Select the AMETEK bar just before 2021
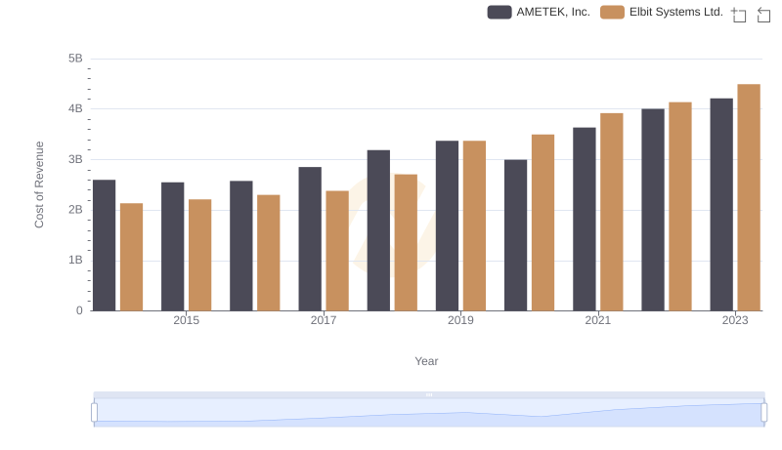The width and height of the screenshot is (782, 450). pos(585,219)
